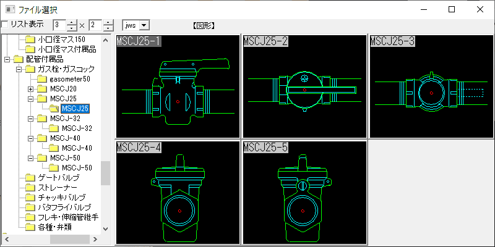Select the gasometer50 folder
This screenshot has width=495, height=247.
[69, 79]
